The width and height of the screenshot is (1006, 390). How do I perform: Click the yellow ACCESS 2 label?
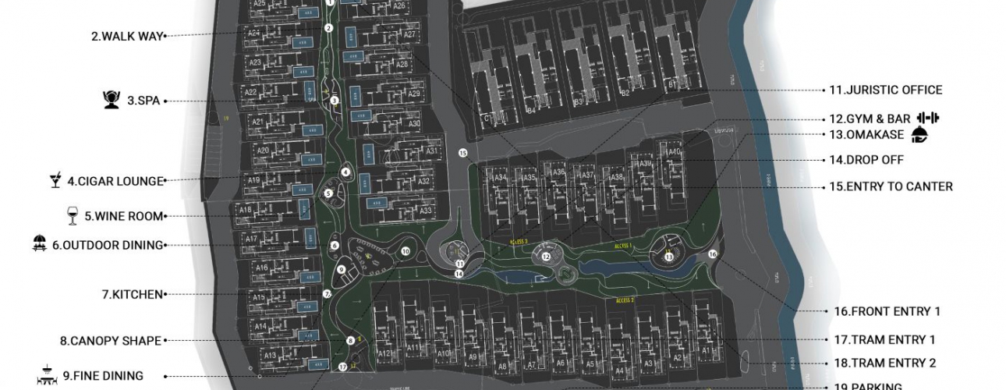pos(626,300)
